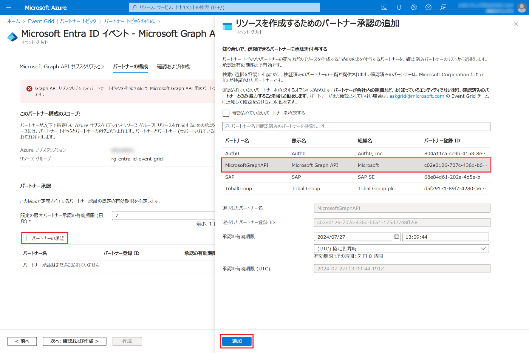Viewport: 529px width, 353px height.
Task: Click the verified partner name search field
Action: (x=356, y=126)
